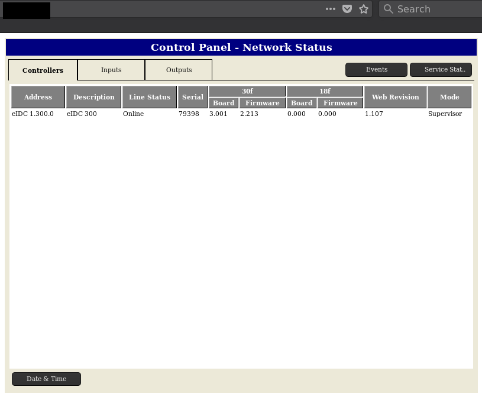Toggle sorting on the Line Status column
Screen dimensions: 482x400
pyautogui.click(x=149, y=97)
